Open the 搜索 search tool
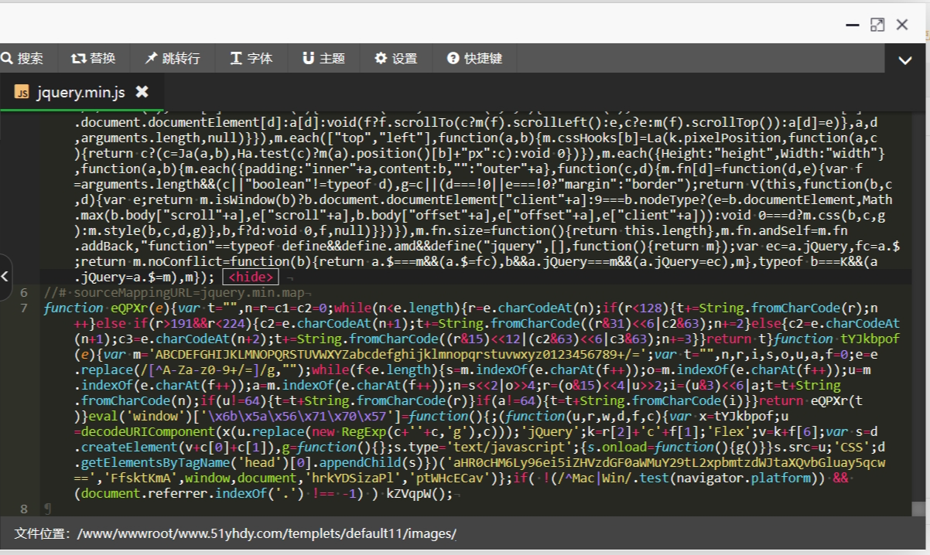930x555 pixels. pos(22,58)
